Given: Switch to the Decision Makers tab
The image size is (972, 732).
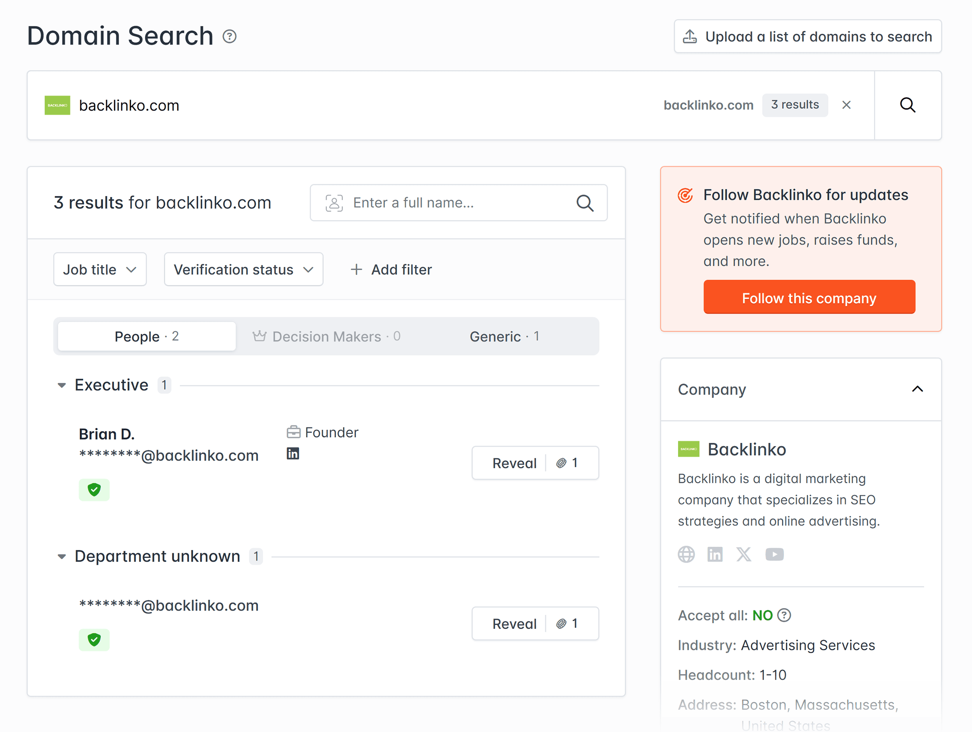Looking at the screenshot, I should pos(327,337).
